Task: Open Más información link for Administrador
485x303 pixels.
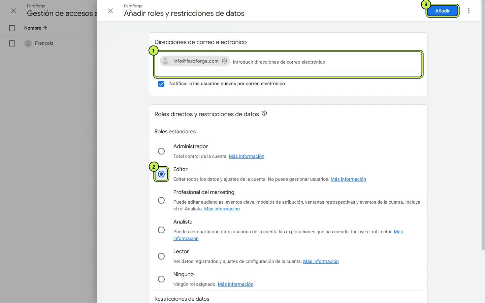Action: click(247, 156)
